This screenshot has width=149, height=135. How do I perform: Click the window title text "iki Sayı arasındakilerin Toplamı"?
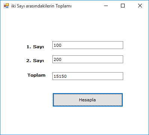coord(41,6)
